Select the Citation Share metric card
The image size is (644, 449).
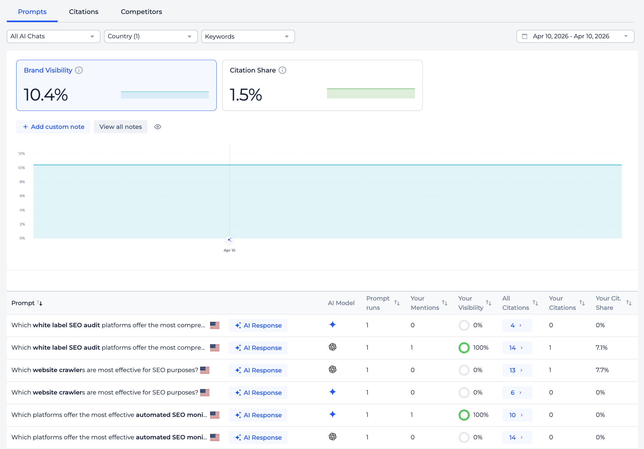[x=322, y=85]
